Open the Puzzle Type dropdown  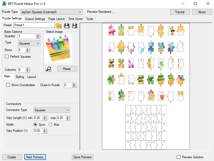pyautogui.click(x=51, y=12)
